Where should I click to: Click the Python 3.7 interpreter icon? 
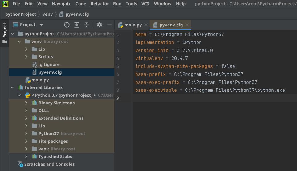click(x=27, y=95)
